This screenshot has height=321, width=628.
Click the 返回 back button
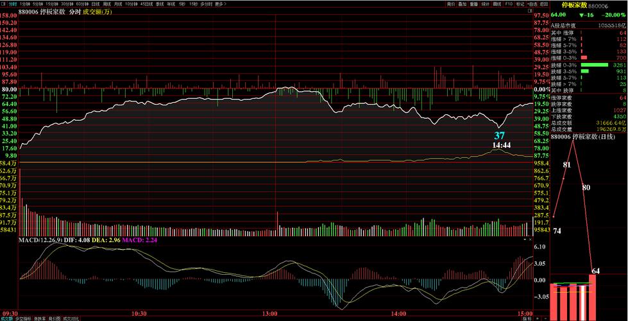tap(543, 4)
